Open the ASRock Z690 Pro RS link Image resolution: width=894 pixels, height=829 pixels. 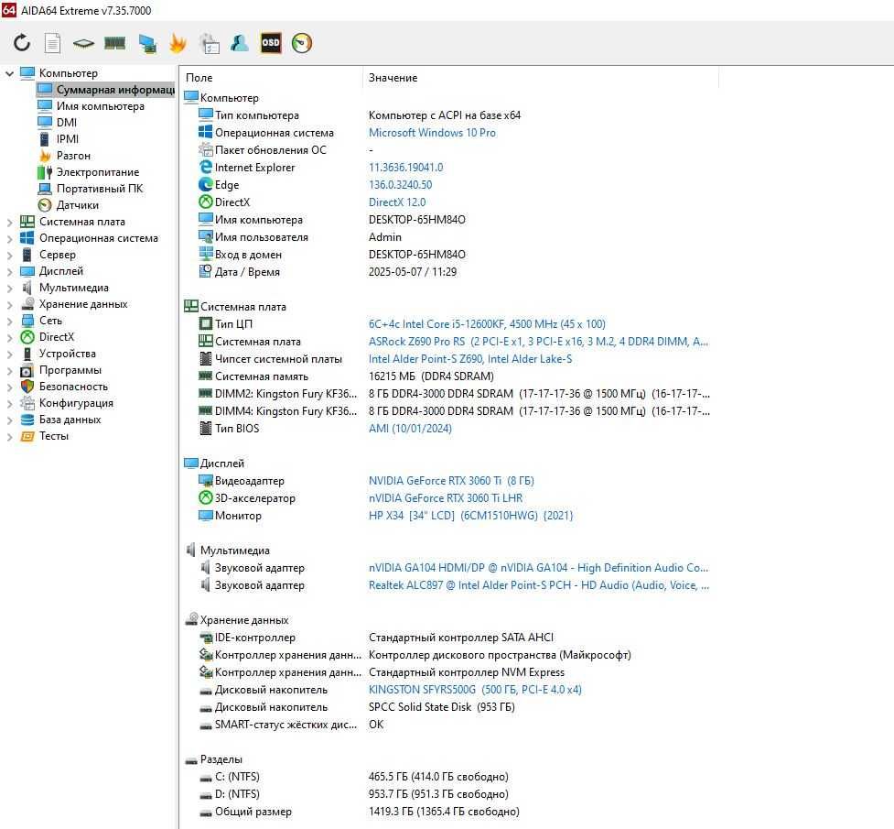point(538,342)
